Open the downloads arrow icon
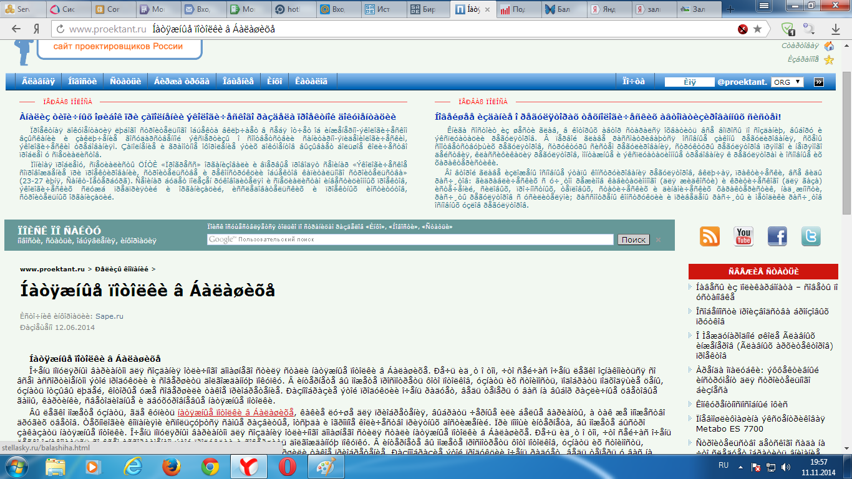Viewport: 852px width, 479px height. click(836, 29)
